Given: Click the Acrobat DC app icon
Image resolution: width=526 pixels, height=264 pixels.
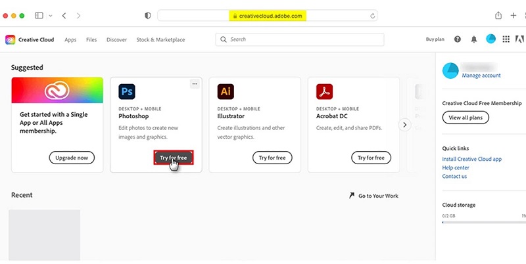Looking at the screenshot, I should pyautogui.click(x=324, y=91).
